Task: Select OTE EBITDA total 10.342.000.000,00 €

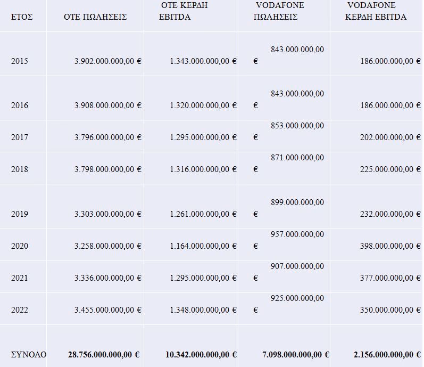Action: [x=201, y=355]
